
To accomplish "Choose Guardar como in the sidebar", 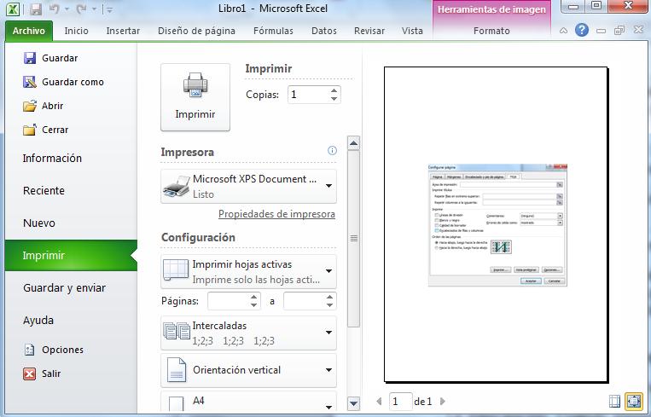I will (63, 82).
